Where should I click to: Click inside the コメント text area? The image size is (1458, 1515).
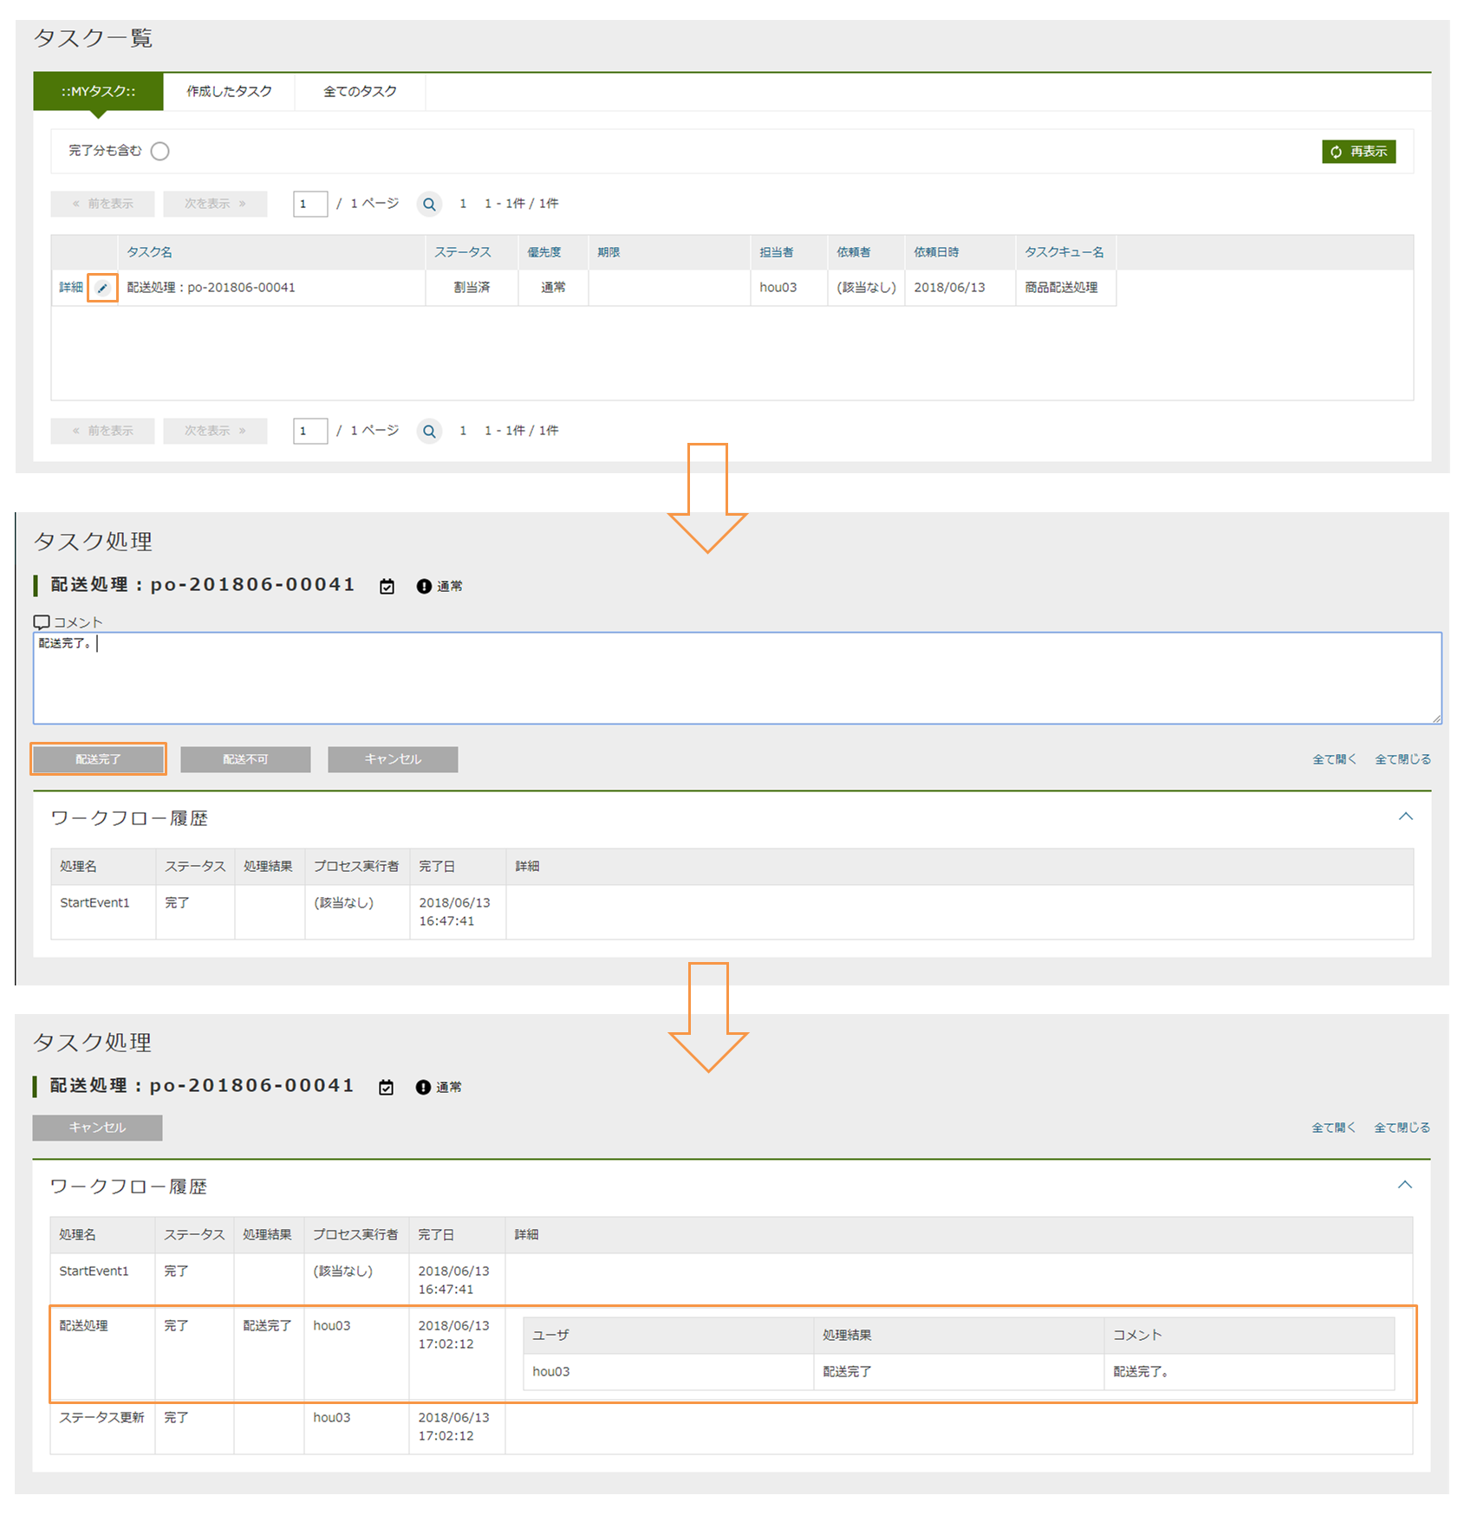[737, 679]
